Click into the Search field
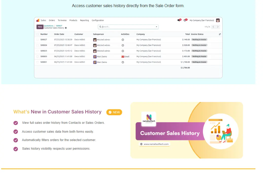The height and width of the screenshot is (173, 263). [x=127, y=27]
